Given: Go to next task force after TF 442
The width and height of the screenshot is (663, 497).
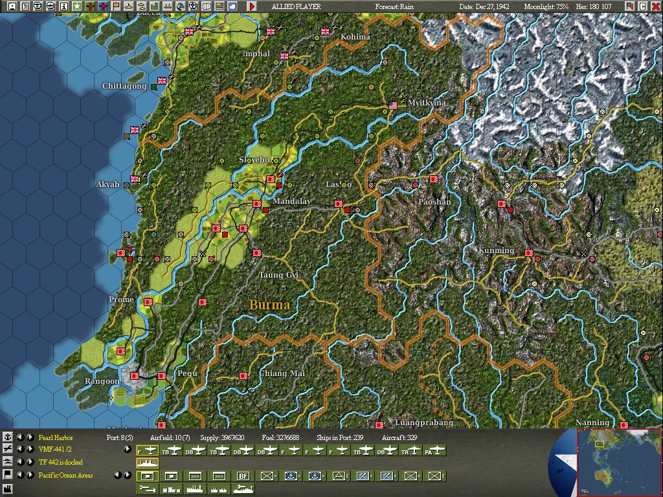Looking at the screenshot, I should (30, 462).
